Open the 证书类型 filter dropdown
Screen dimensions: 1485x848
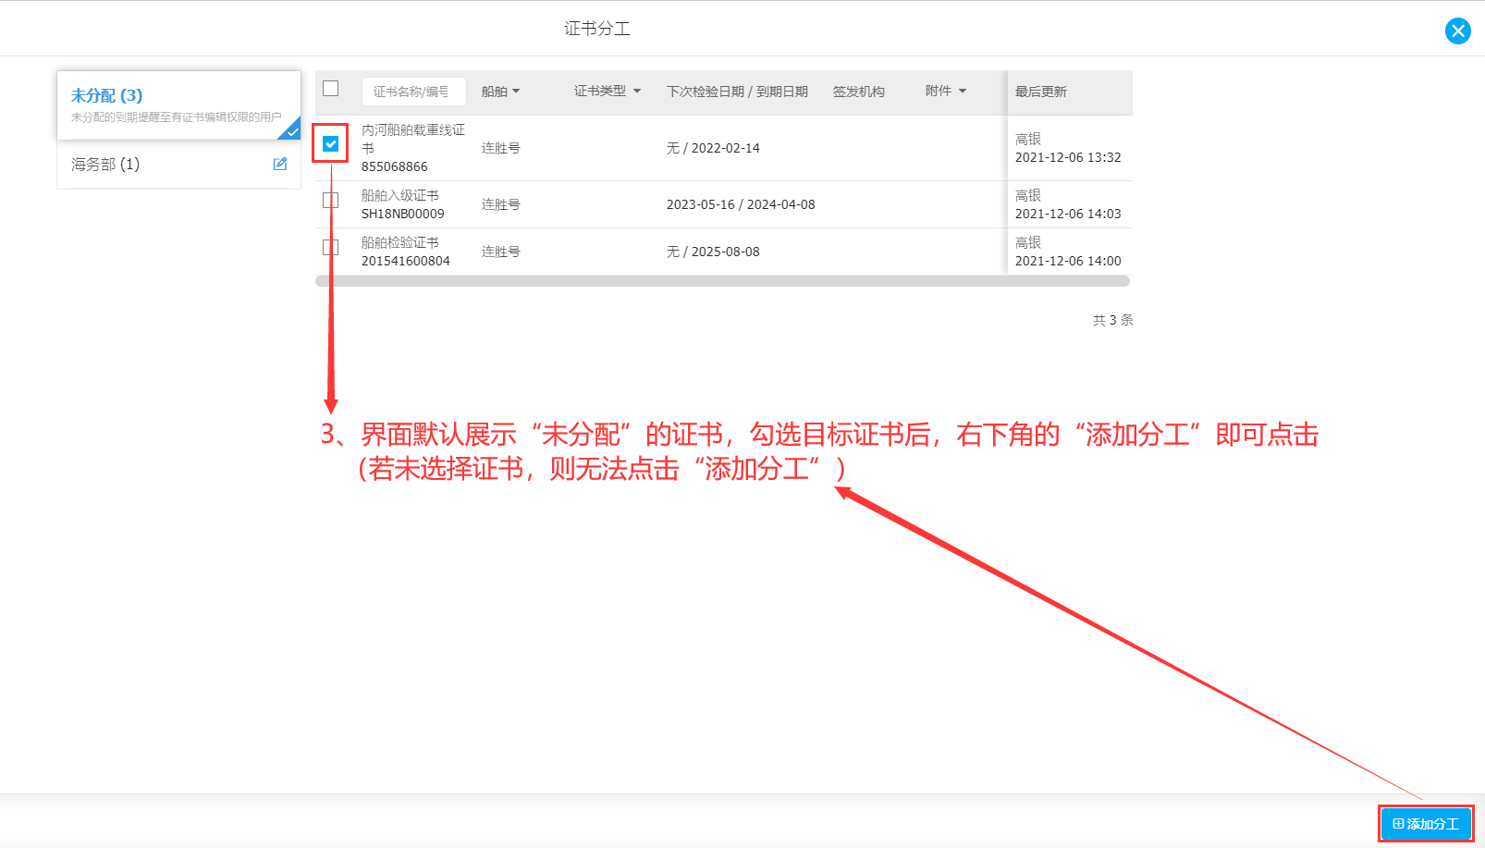(x=607, y=91)
